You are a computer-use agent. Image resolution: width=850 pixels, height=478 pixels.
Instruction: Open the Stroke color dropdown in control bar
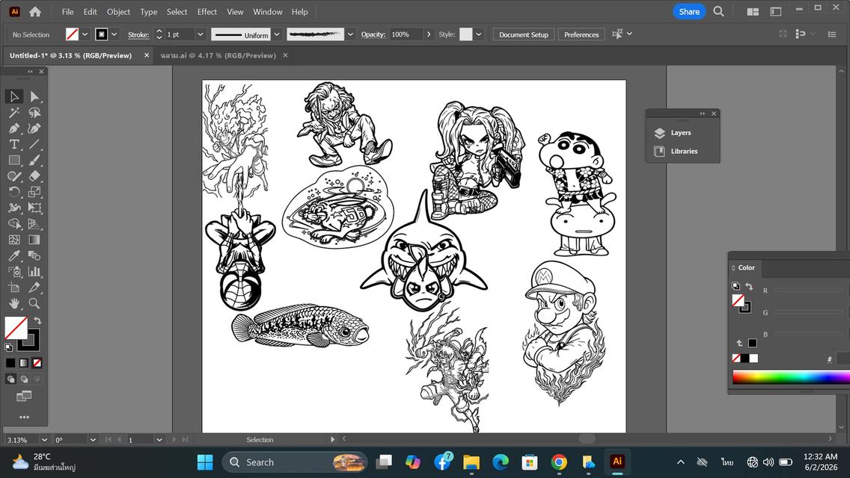pyautogui.click(x=114, y=34)
